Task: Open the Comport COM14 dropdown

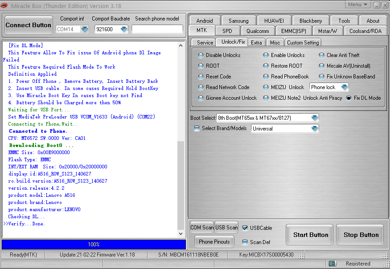Action: click(x=85, y=29)
